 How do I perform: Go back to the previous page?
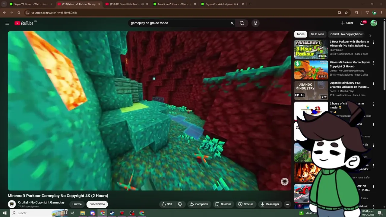(x=4, y=13)
